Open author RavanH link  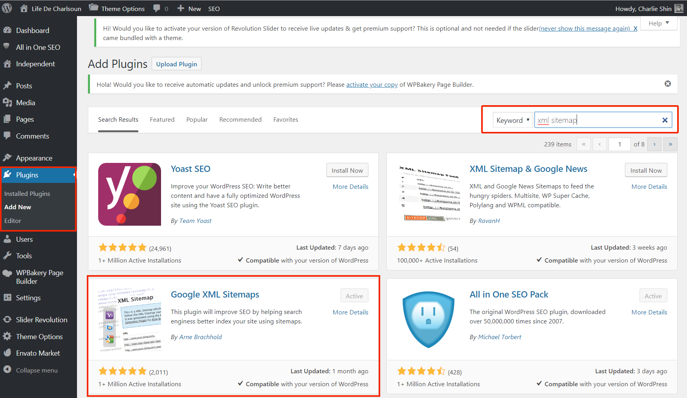click(489, 221)
